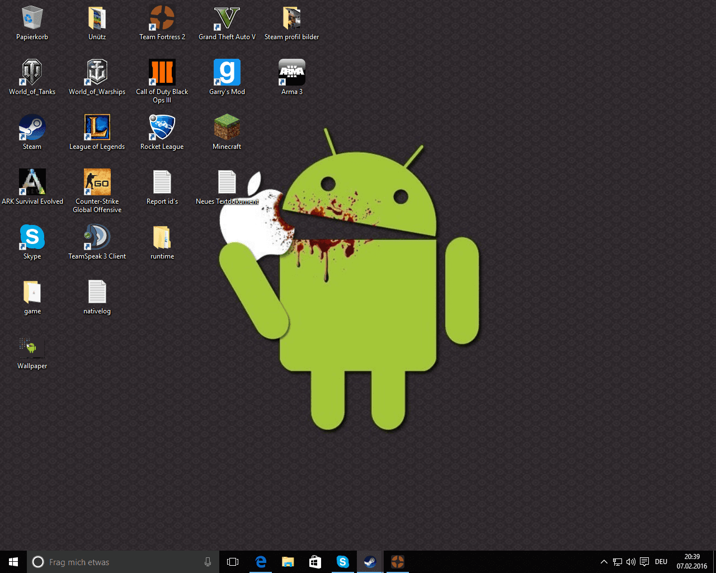Select the Grand Theft Auto V icon

point(227,19)
